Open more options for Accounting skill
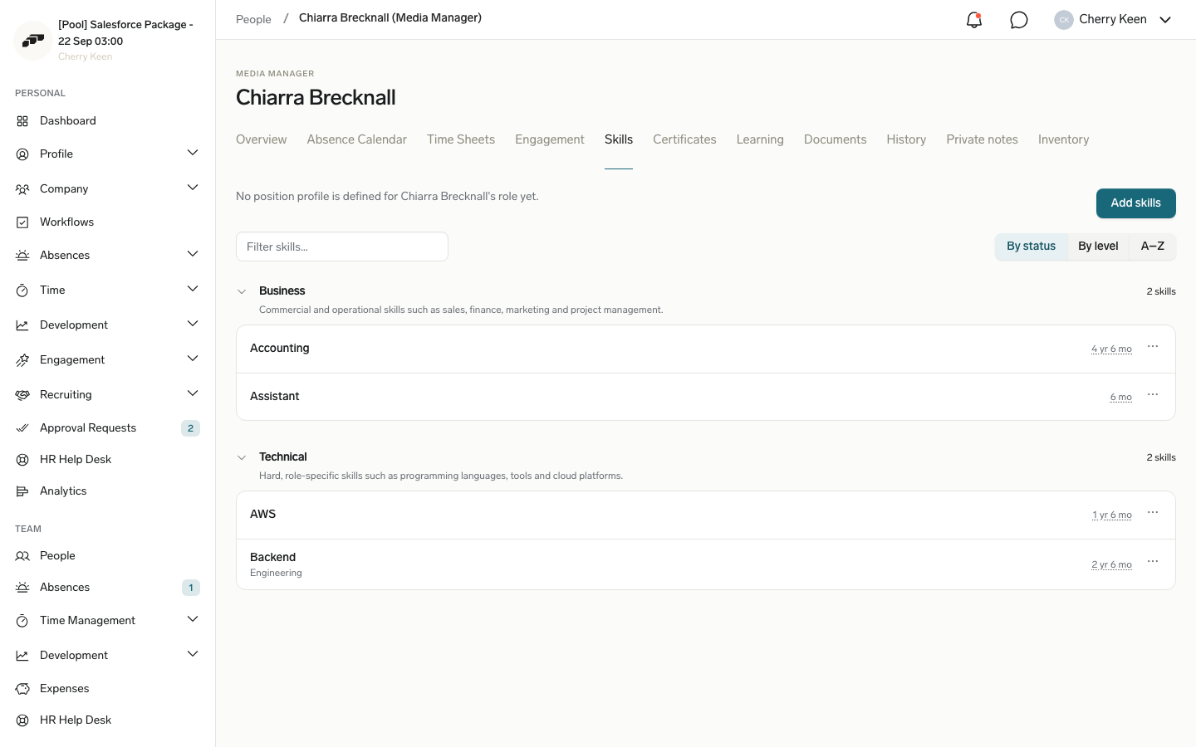This screenshot has width=1196, height=747. pos(1153,347)
